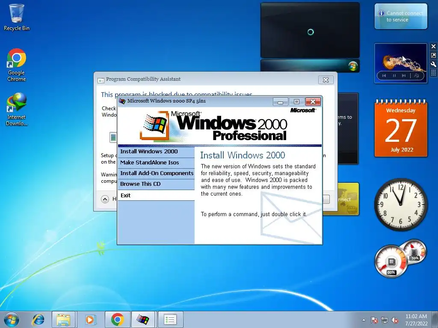This screenshot has height=328, width=438.
Task: Maximize the Microsoft Windows 2000 SP4 window
Action: 296,102
